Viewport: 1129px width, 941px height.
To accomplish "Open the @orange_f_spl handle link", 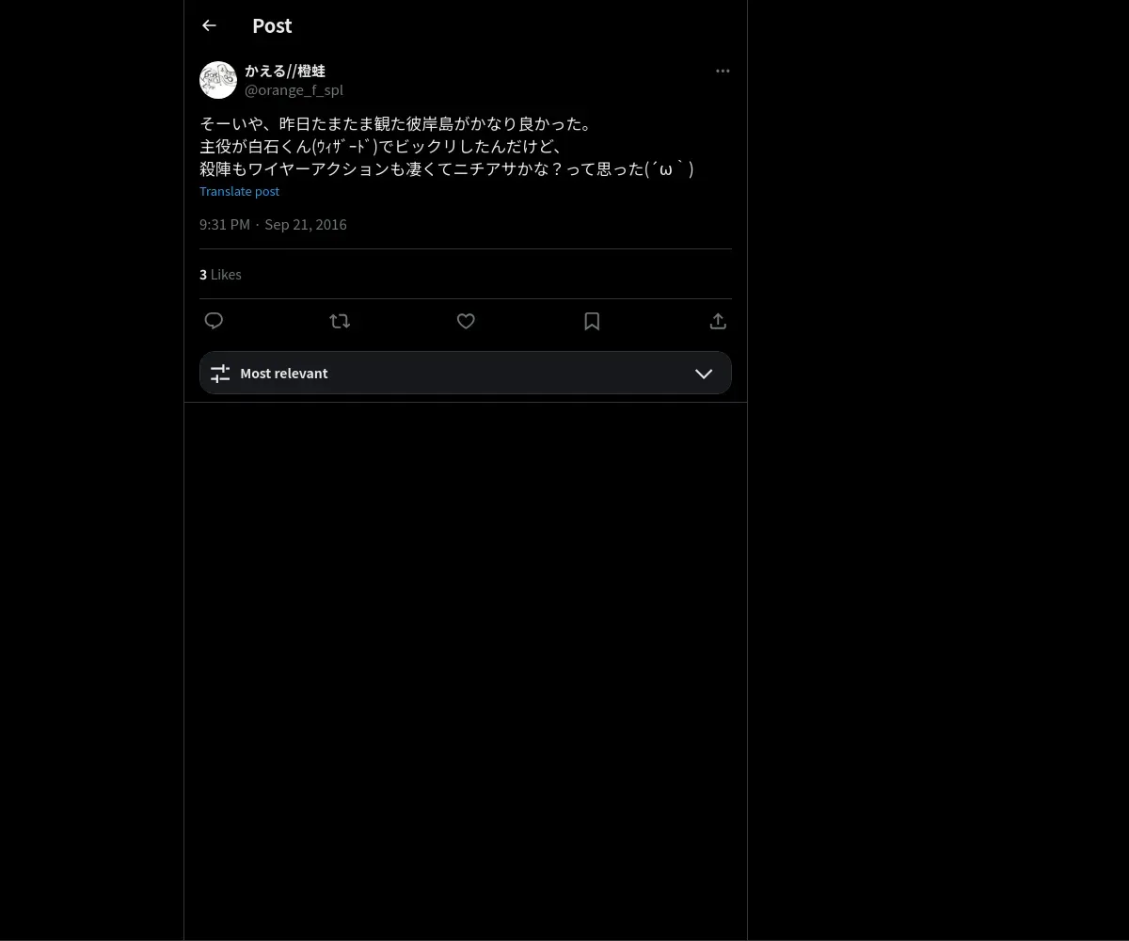I will pos(294,90).
